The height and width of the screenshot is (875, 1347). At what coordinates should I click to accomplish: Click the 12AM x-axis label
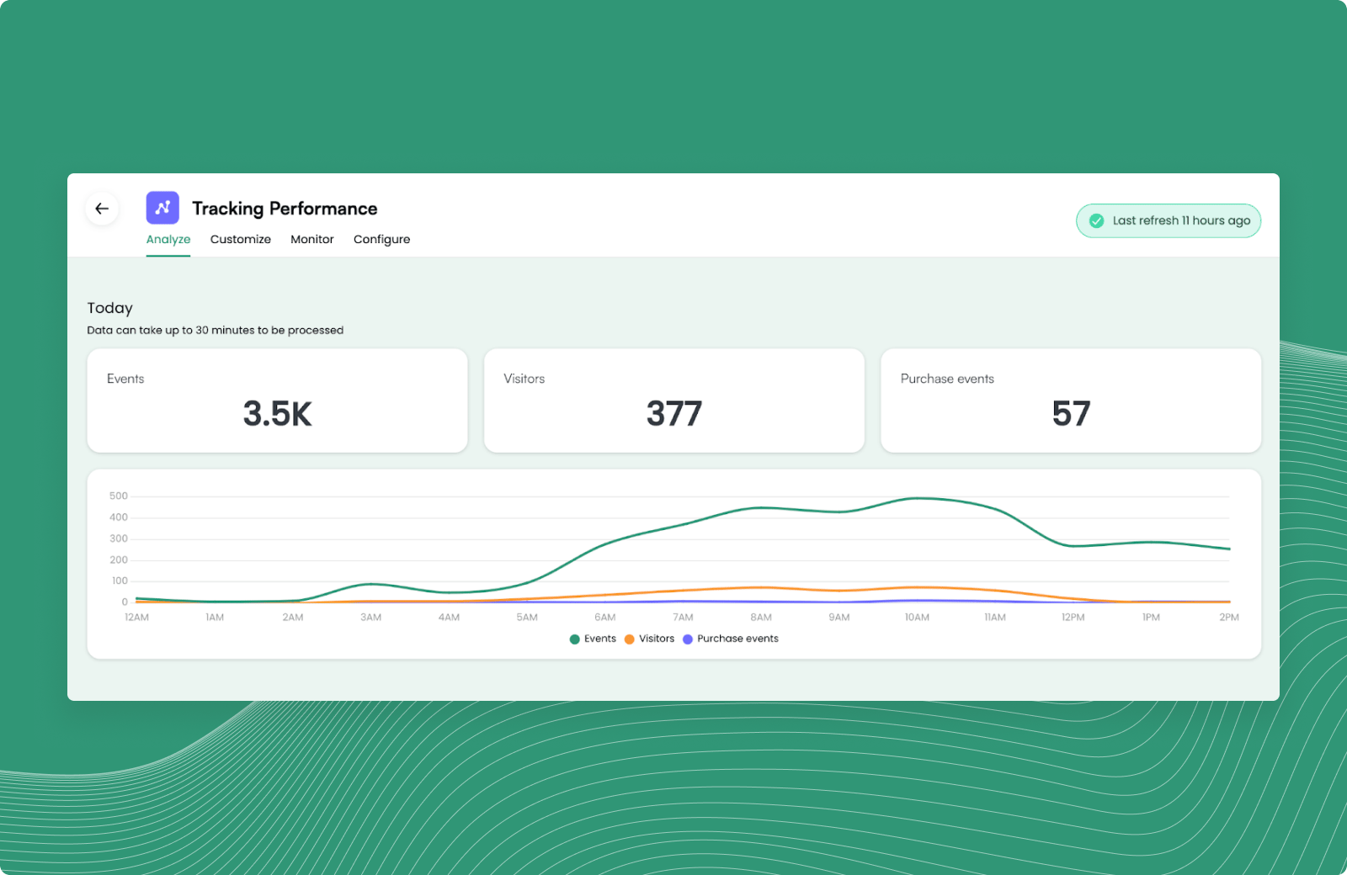tap(136, 618)
